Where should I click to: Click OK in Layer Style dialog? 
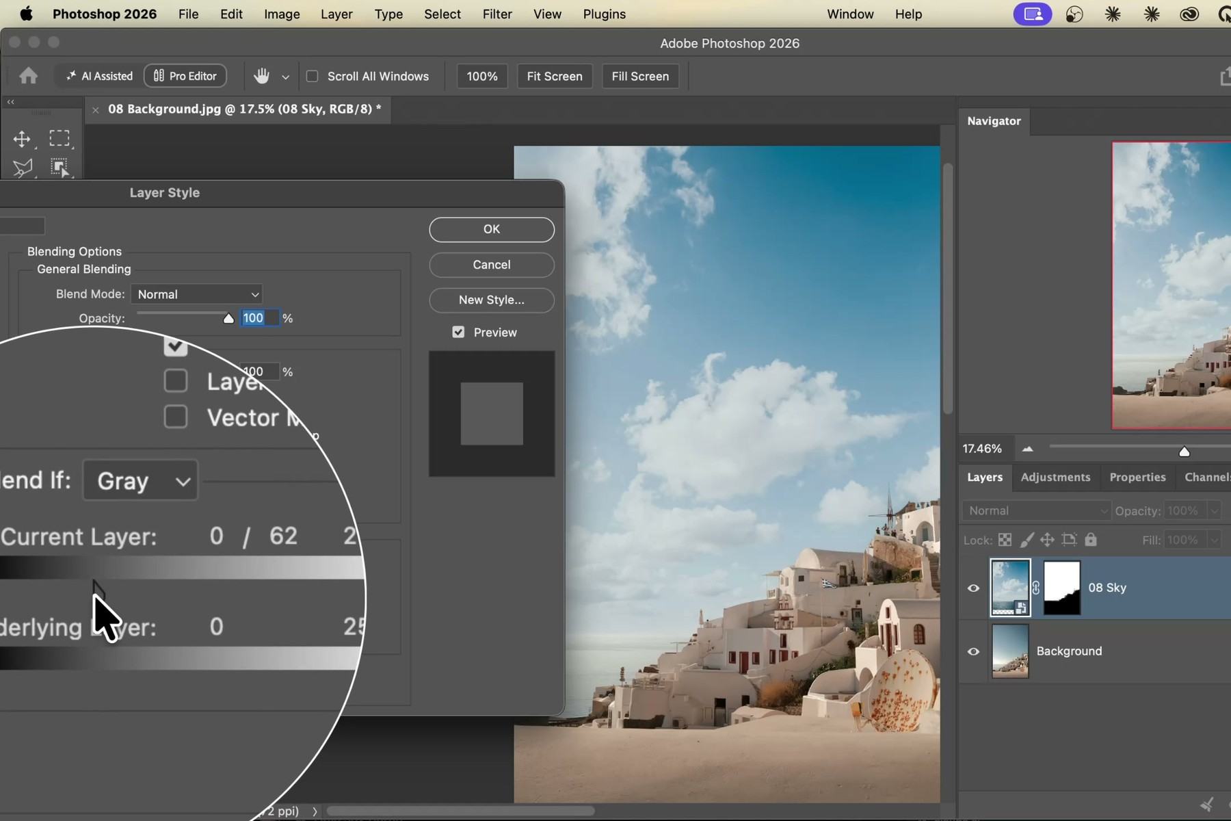pos(492,229)
